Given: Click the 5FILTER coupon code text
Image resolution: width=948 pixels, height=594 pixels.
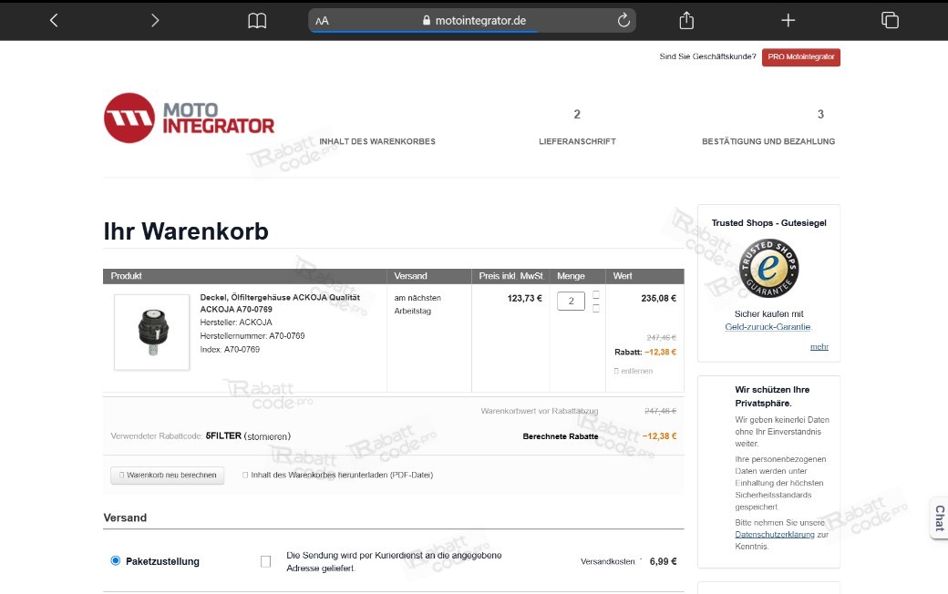Looking at the screenshot, I should coord(223,435).
